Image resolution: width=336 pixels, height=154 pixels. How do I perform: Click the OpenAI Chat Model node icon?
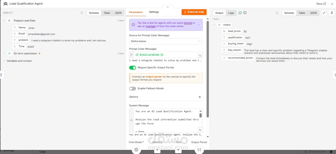pyautogui.click(x=136, y=150)
